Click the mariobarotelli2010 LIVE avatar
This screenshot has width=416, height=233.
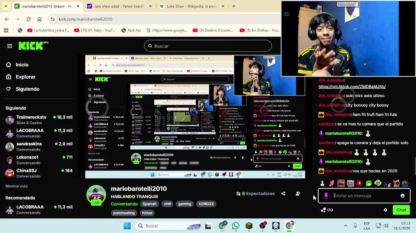coord(96,195)
